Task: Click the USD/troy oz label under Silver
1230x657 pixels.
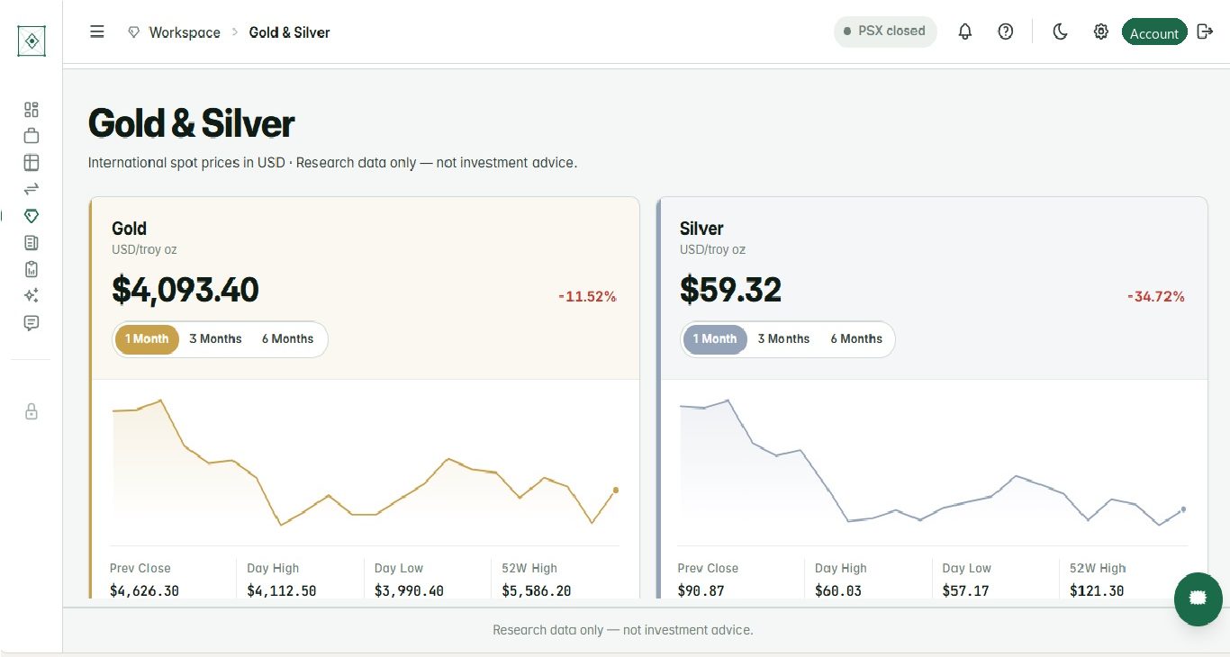Action: coord(712,249)
